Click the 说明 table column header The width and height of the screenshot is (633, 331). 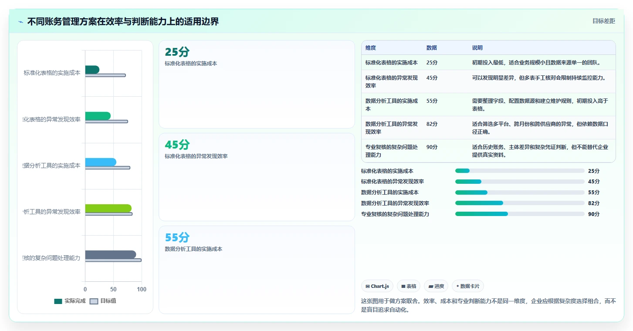pos(477,48)
